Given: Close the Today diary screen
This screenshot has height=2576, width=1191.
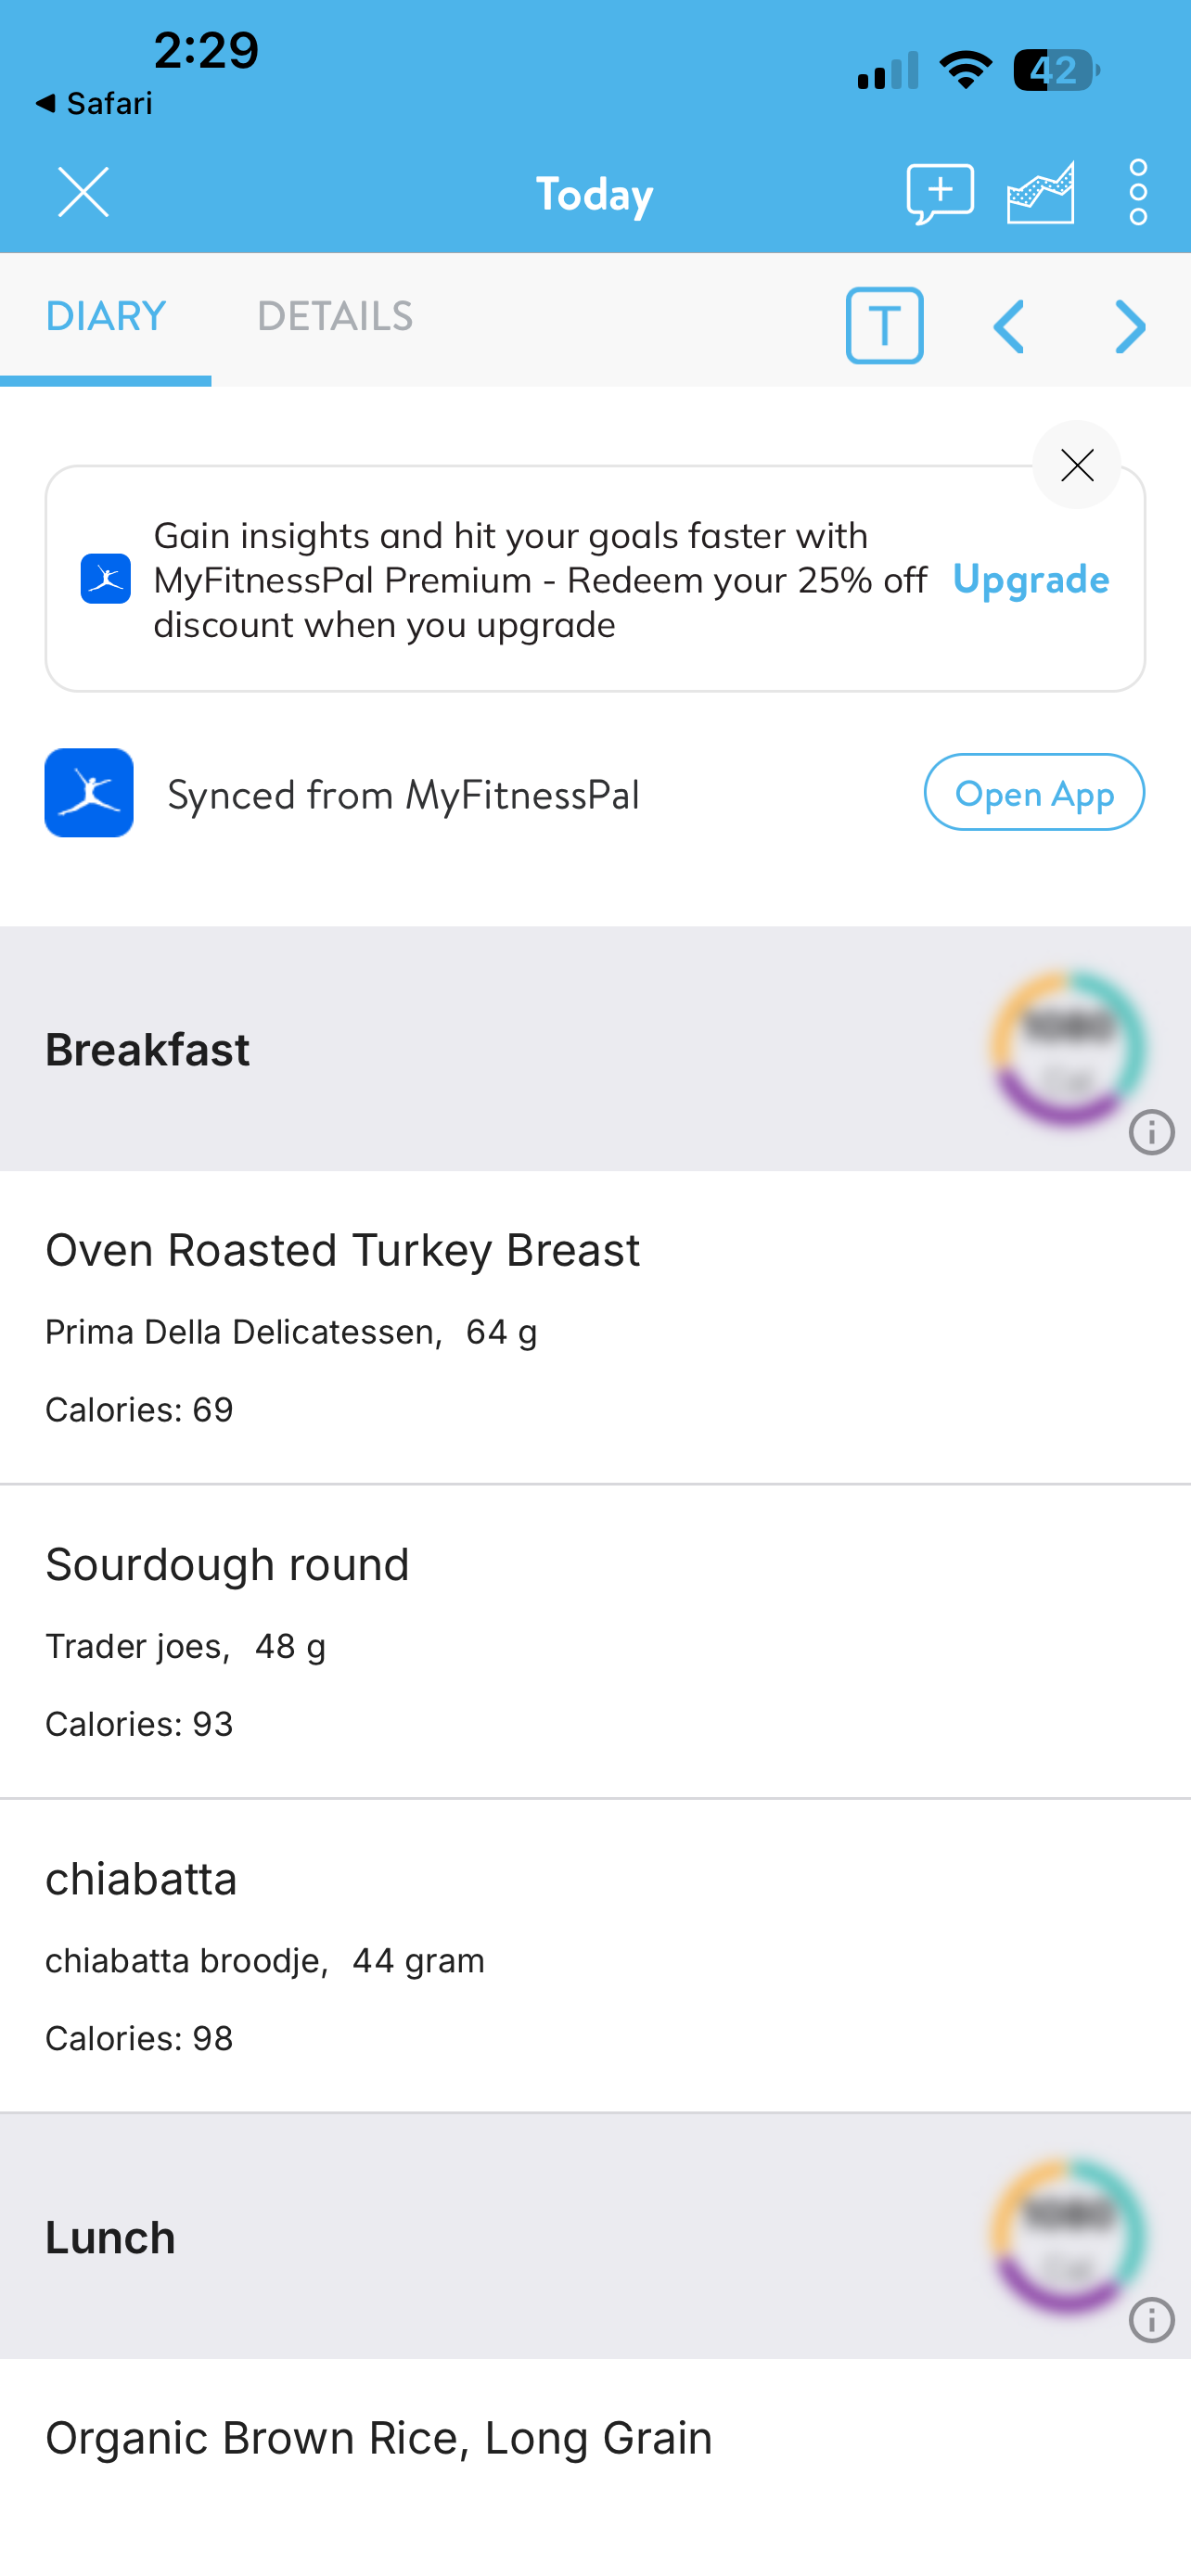Looking at the screenshot, I should point(83,192).
